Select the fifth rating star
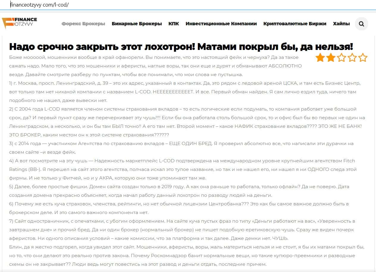The height and width of the screenshot is (272, 376). (x=363, y=58)
